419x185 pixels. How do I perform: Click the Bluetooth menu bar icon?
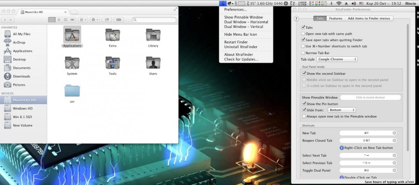[x=331, y=3]
